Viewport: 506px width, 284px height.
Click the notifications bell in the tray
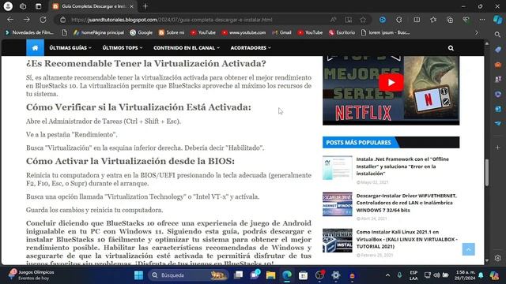(x=481, y=275)
